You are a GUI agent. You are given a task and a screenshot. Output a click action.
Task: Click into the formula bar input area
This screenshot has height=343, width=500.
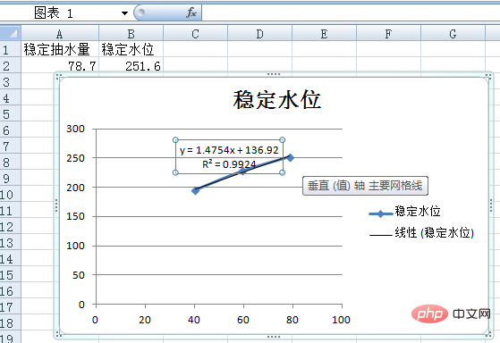coord(351,13)
